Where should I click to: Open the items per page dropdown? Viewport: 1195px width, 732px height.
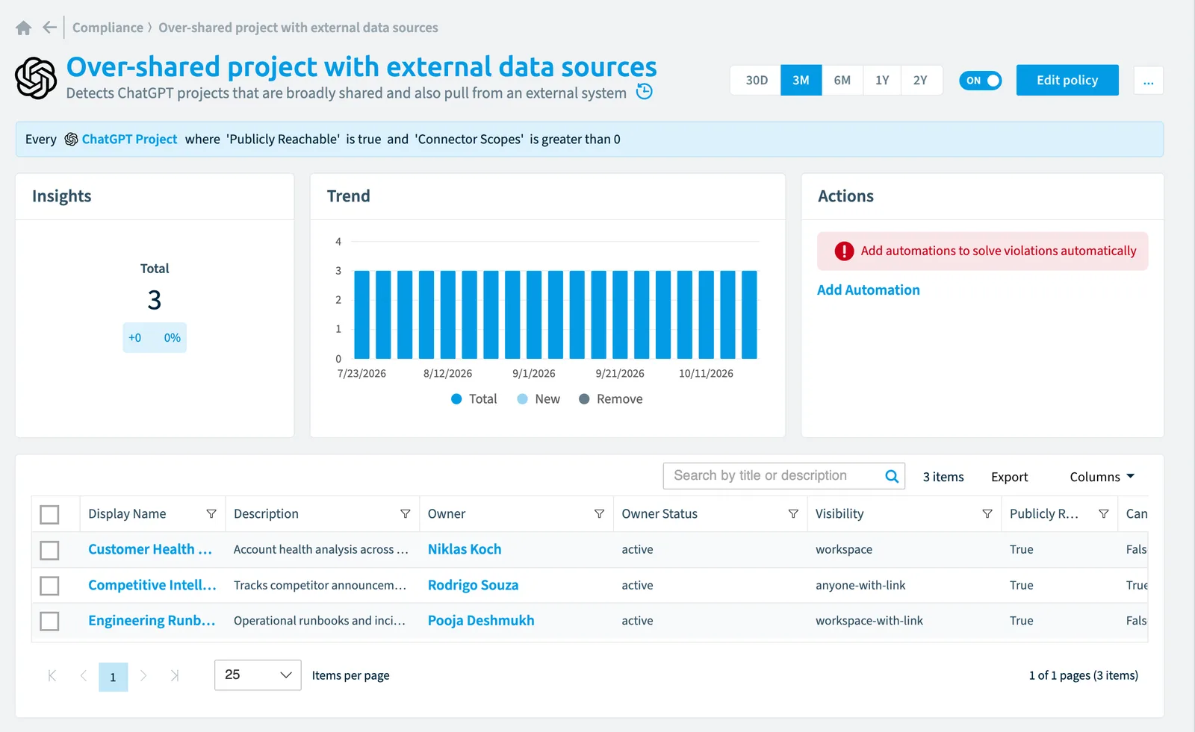(x=258, y=675)
